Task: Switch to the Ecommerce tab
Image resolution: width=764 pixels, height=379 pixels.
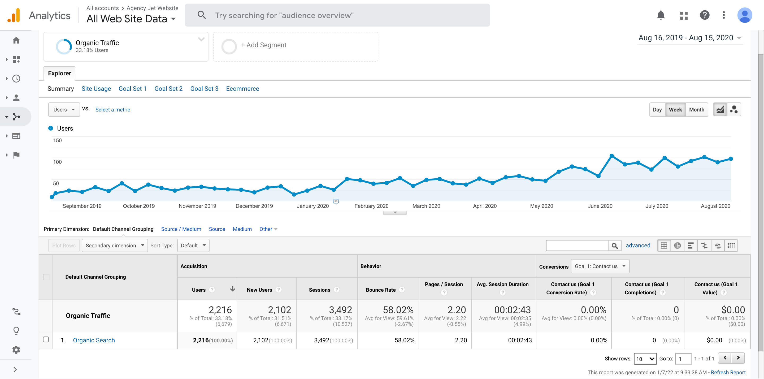Action: (x=243, y=89)
